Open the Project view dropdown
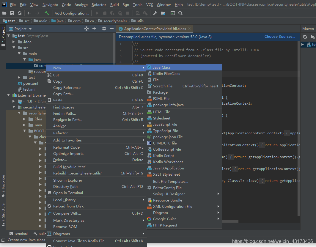This screenshot has width=316, height=247. click(x=30, y=29)
